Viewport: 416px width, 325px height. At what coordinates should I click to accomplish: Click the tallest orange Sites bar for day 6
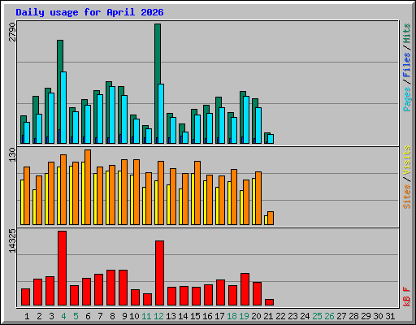click(x=88, y=187)
